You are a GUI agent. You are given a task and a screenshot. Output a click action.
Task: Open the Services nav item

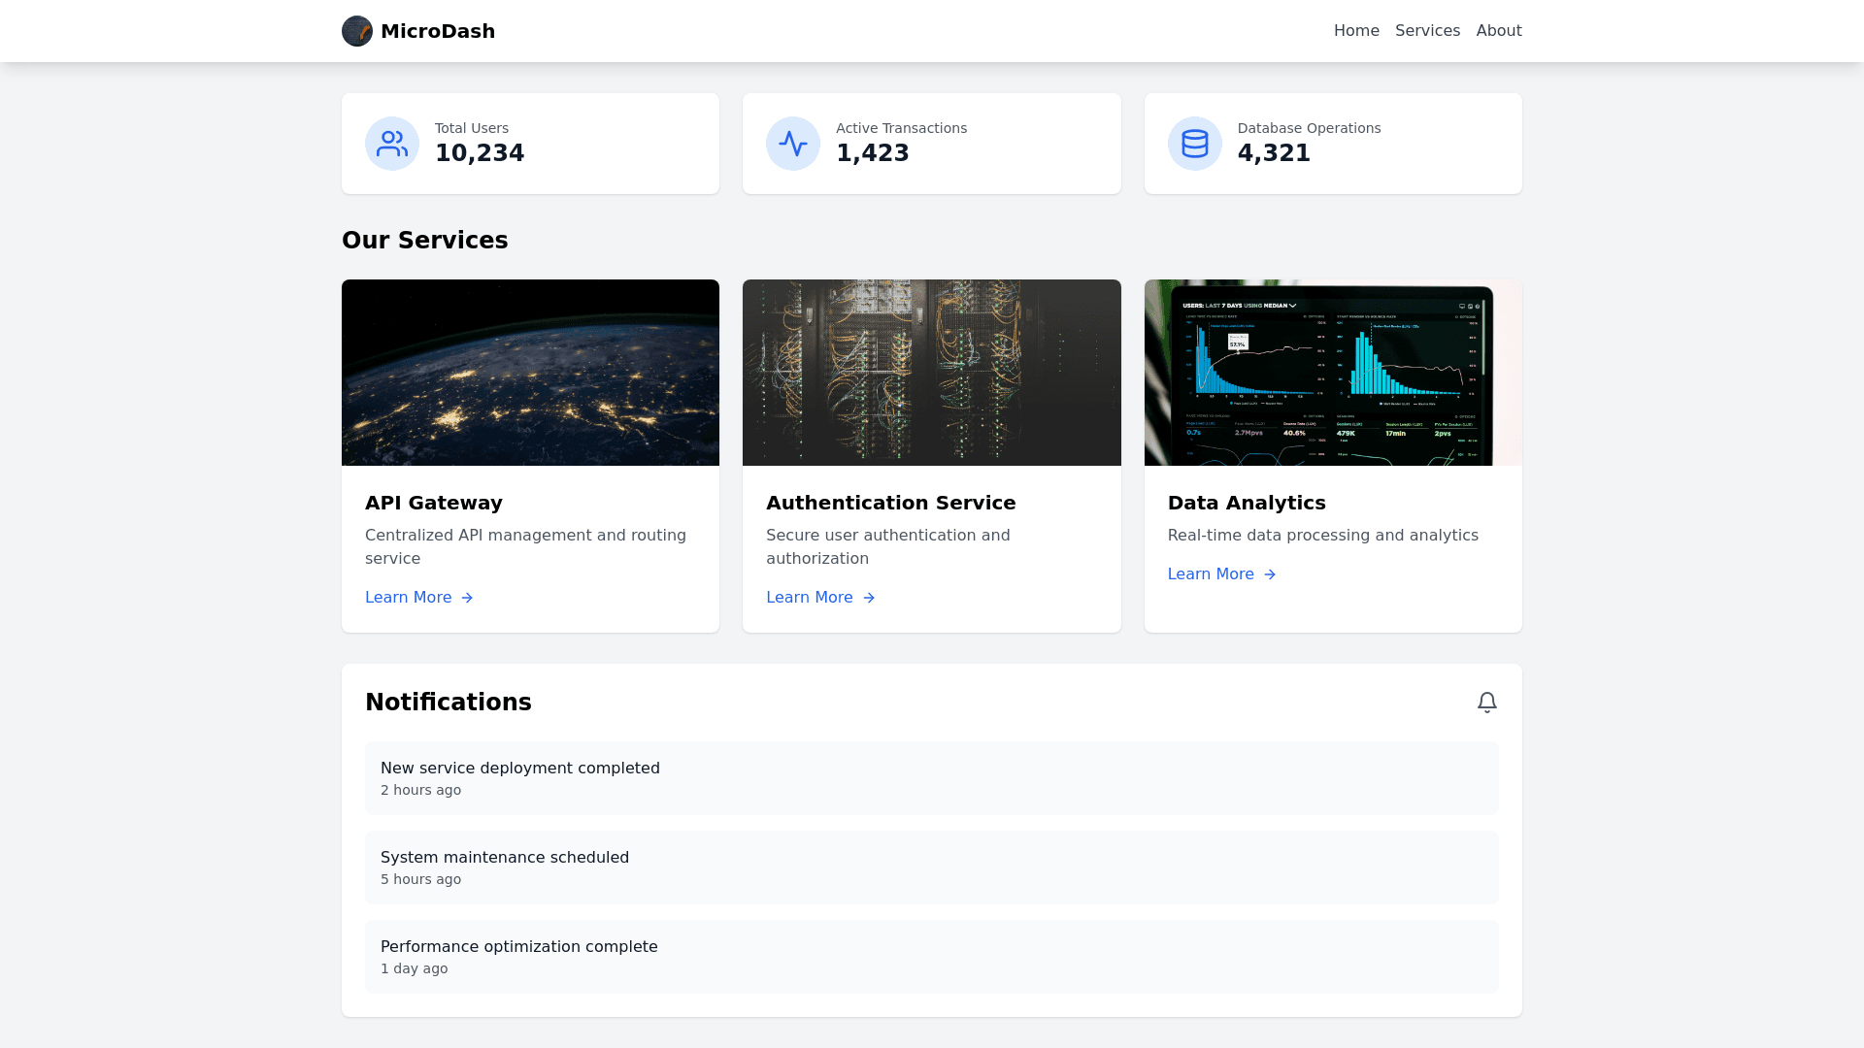1427,31
